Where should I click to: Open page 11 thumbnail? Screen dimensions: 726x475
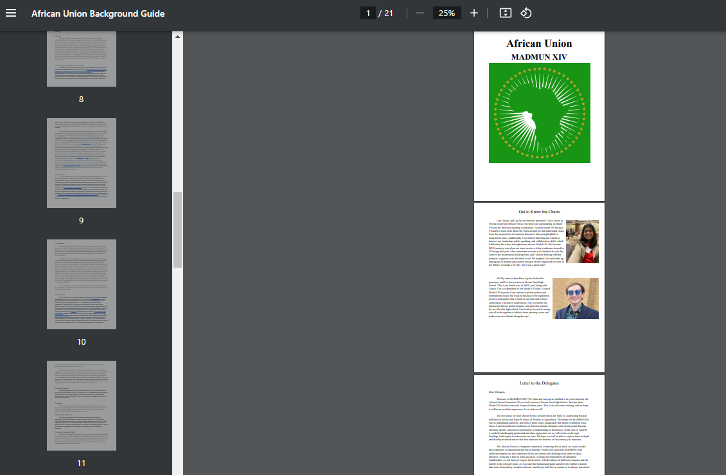pyautogui.click(x=82, y=406)
